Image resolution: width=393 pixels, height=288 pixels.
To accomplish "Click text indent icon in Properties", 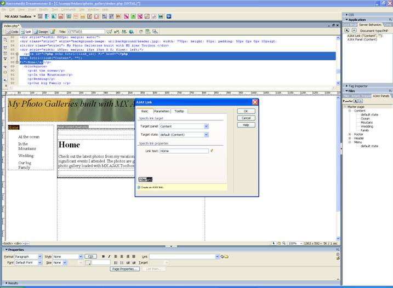I will pos(134,263).
